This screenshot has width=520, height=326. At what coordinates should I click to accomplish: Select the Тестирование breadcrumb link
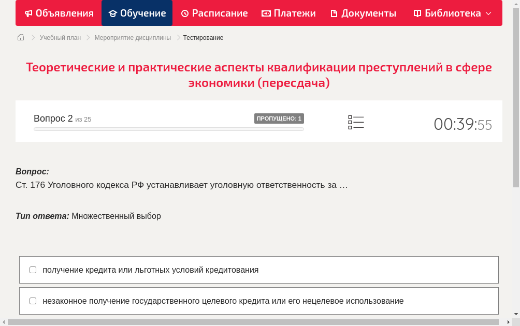click(202, 37)
